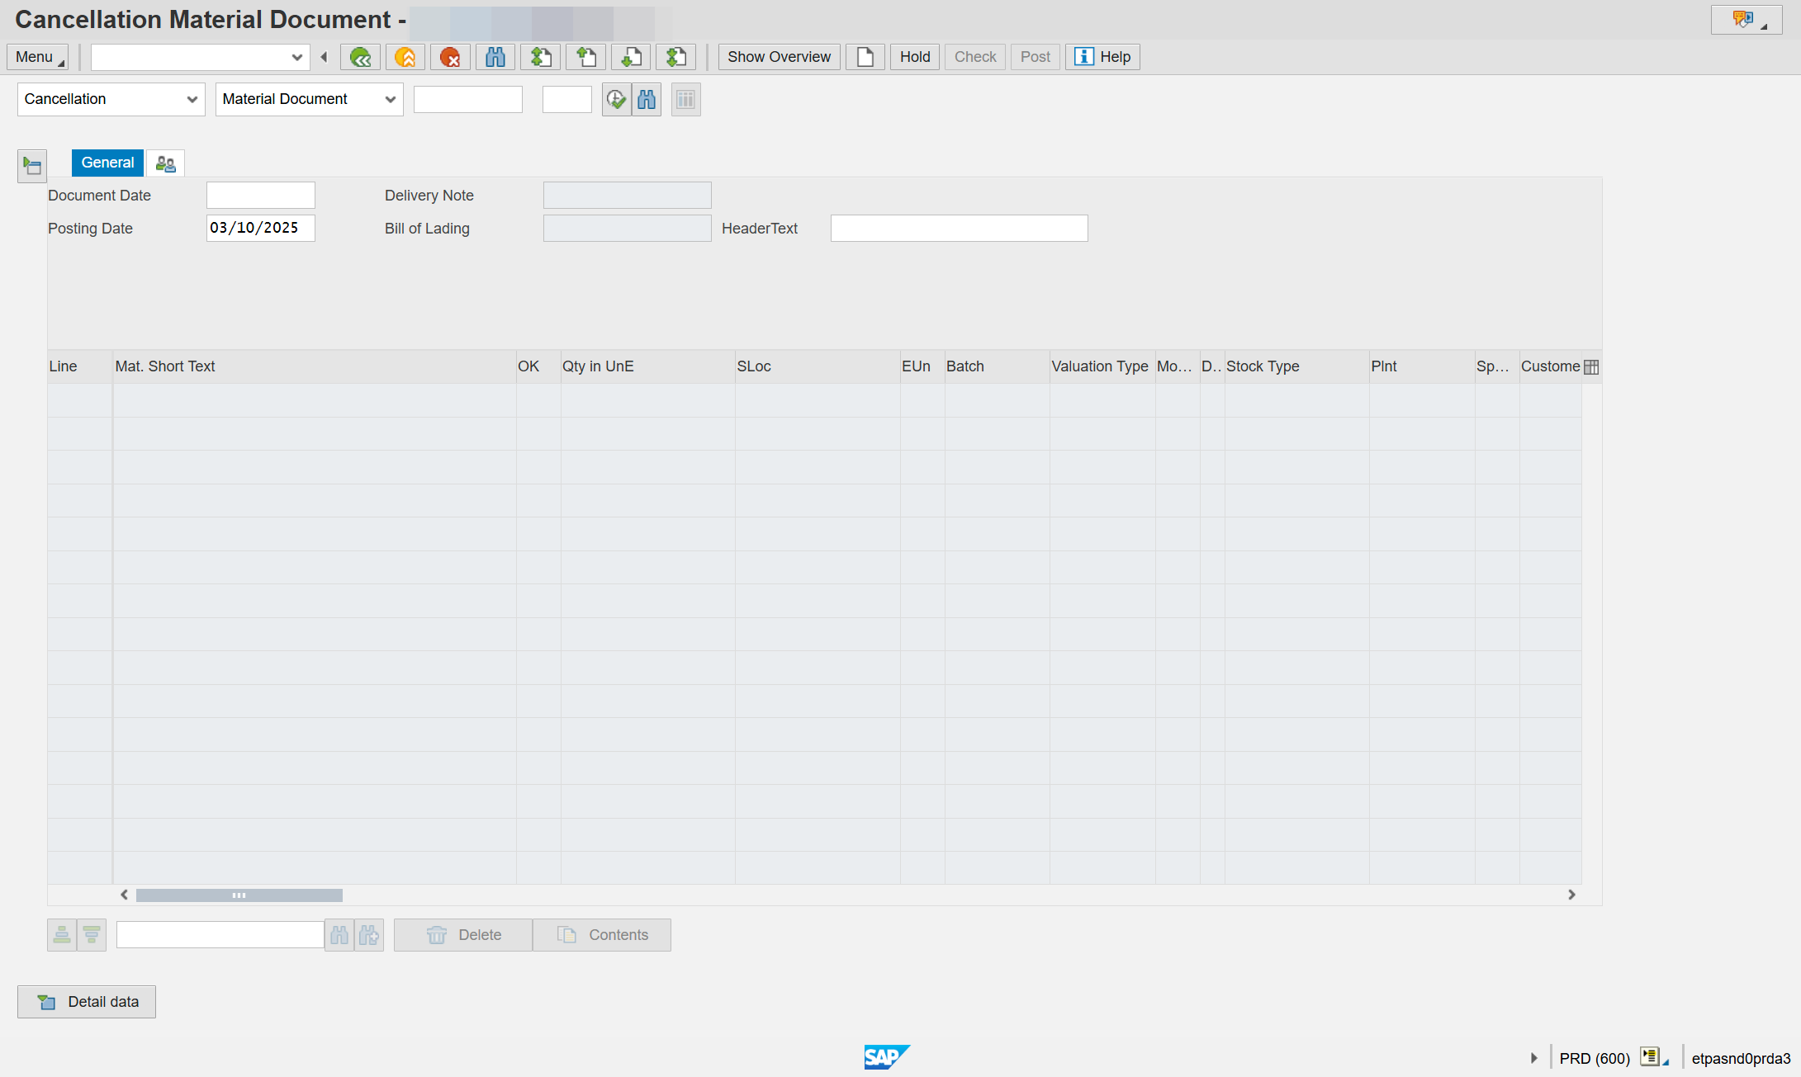Click the First Page icon

(x=541, y=57)
